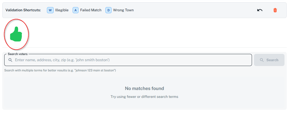Screen dimensions: 289x123
Task: Click the green thumbs-up icon
Action: tap(16, 34)
